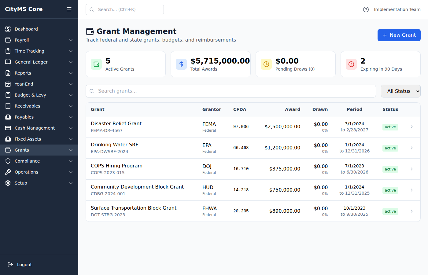
Task: Click the red Expiring in 90 Days alert icon
Action: [x=351, y=64]
